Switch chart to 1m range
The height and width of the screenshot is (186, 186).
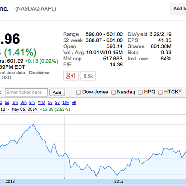pos(15,102)
